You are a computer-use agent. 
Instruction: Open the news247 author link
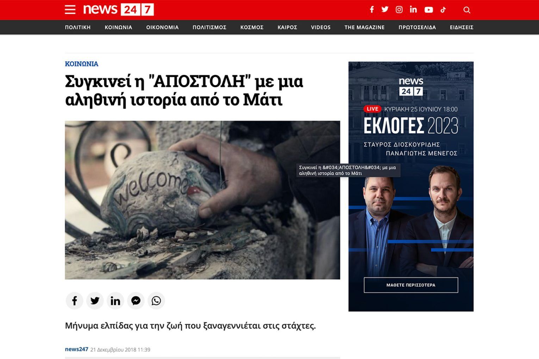point(76,349)
